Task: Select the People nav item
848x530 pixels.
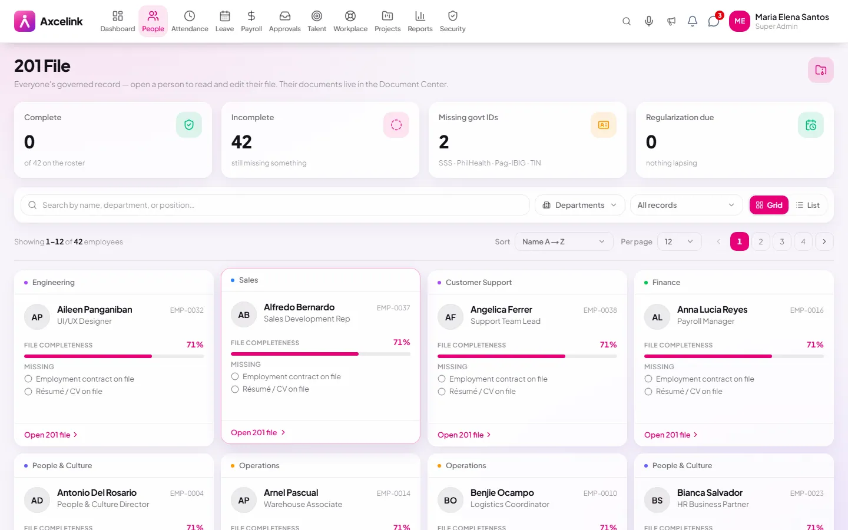Action: pos(153,21)
